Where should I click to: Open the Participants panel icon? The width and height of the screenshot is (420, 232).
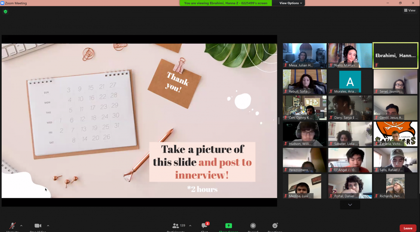click(x=176, y=226)
